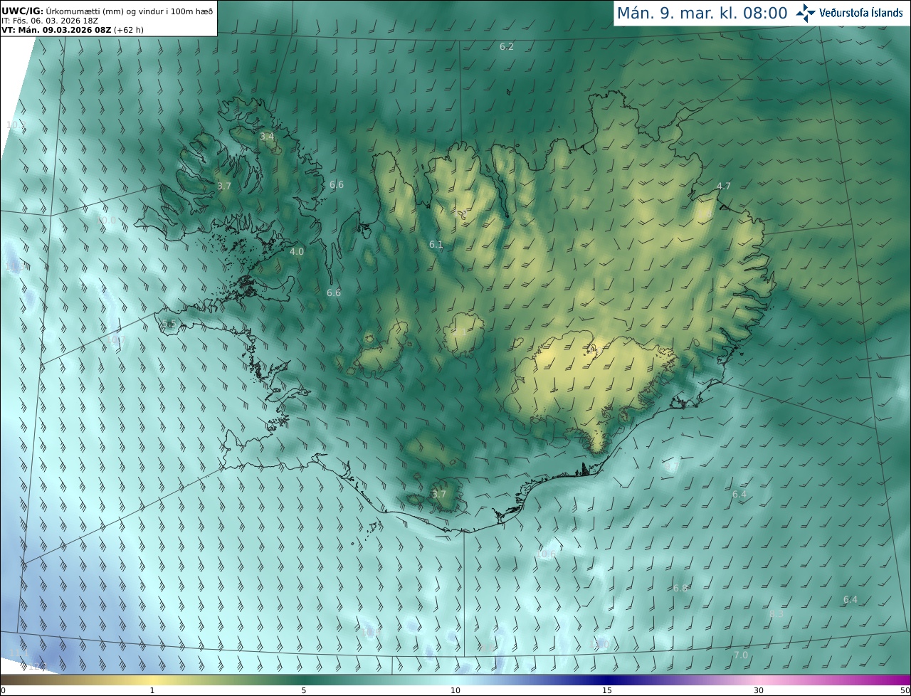Click the 6.8 value over the sea

click(x=680, y=588)
